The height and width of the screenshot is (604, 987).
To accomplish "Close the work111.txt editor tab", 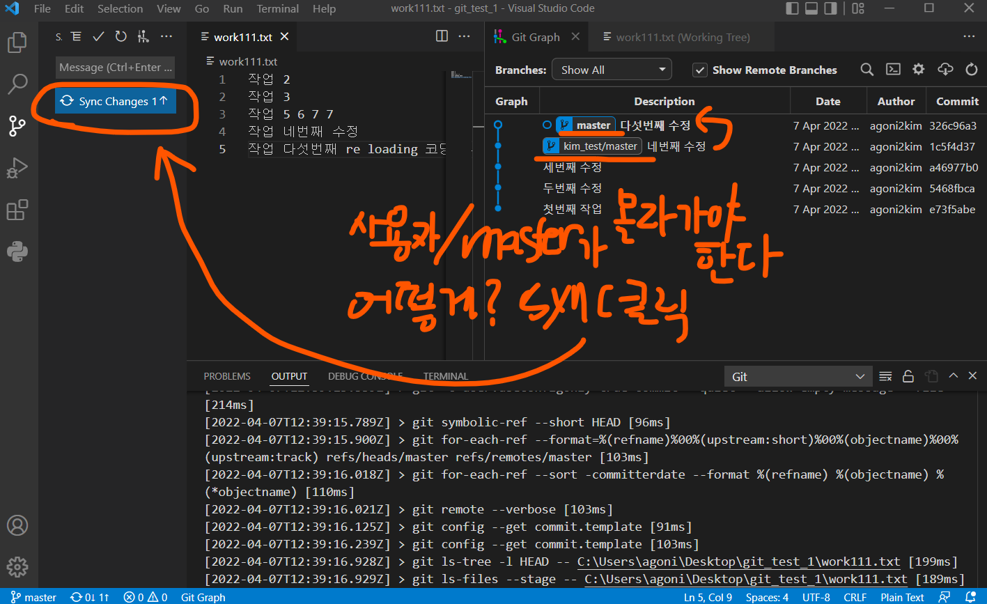I will point(284,37).
